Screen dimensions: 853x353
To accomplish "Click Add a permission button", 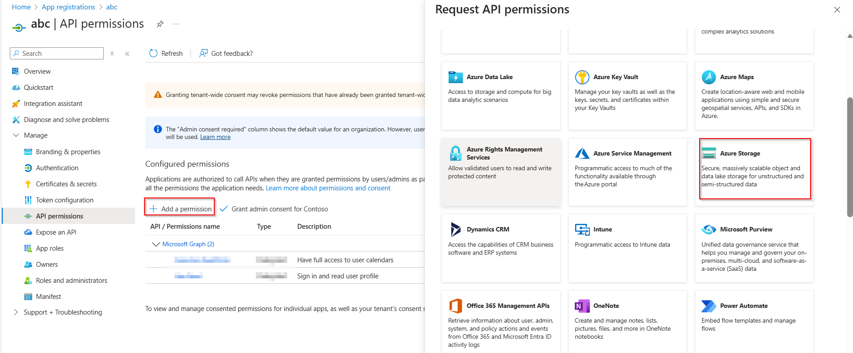I will pos(180,209).
